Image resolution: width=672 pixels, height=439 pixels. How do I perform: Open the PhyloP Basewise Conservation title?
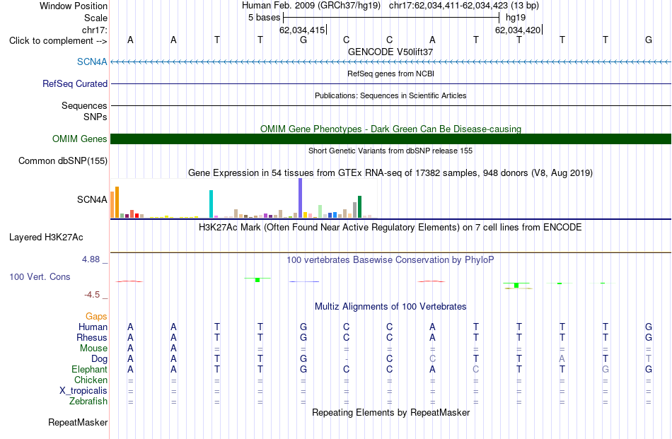390,260
